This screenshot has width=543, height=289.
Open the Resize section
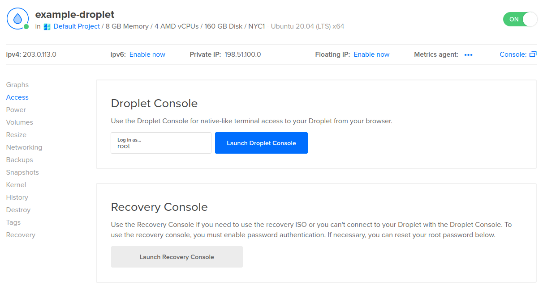pyautogui.click(x=16, y=135)
